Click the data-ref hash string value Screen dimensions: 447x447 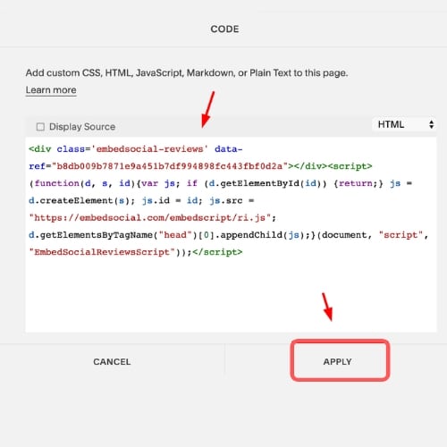click(170, 166)
